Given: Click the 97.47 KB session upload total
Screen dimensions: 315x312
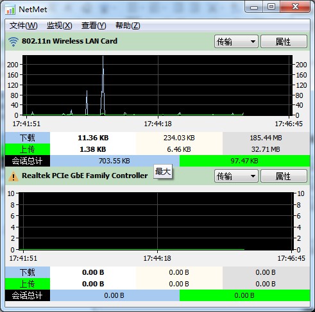Looking at the screenshot, I should (x=244, y=161).
